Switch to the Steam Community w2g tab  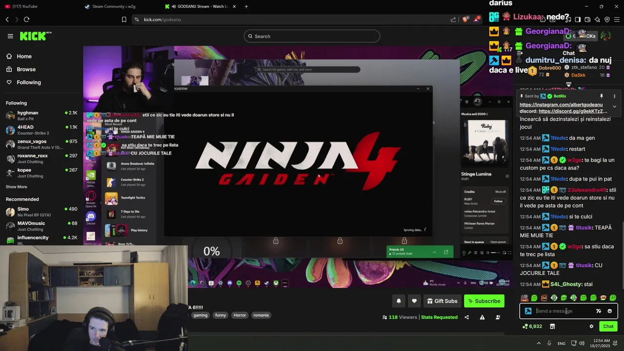120,6
